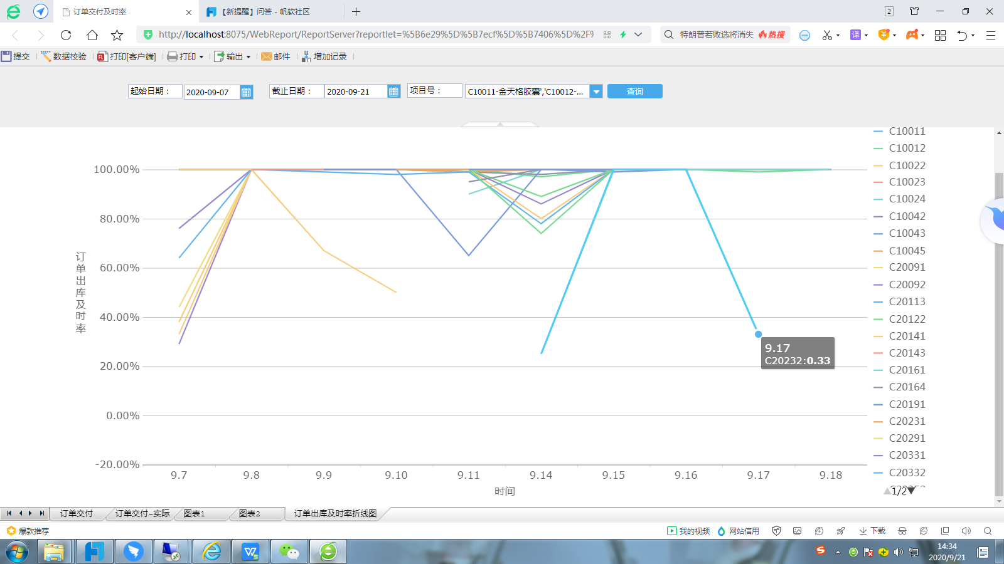Viewport: 1004px width, 564px height.
Task: Open the translate 译 extension
Action: (x=855, y=35)
